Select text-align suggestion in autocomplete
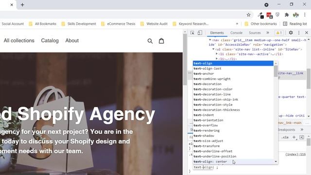The width and height of the screenshot is (311, 175). point(233,63)
